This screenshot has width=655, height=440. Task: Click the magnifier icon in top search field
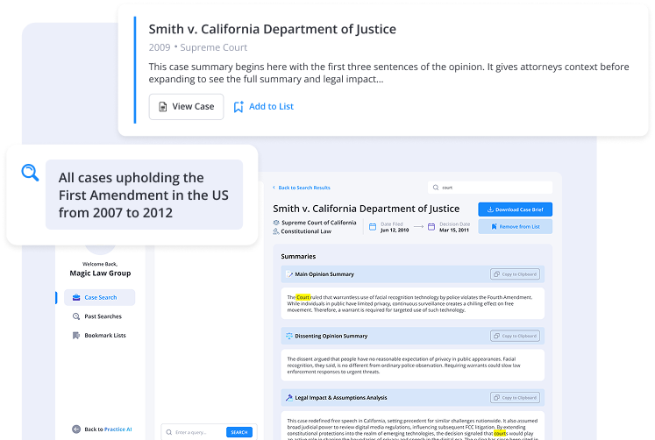pos(436,188)
